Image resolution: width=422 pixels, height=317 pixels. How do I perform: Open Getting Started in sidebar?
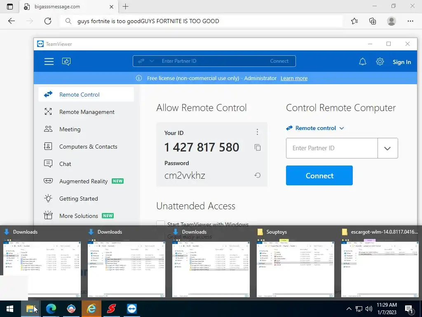click(86, 199)
